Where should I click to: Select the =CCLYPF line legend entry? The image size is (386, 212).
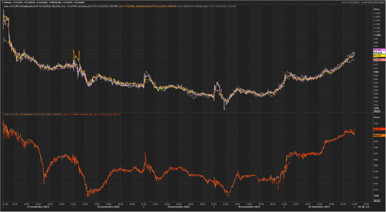click(32, 6)
